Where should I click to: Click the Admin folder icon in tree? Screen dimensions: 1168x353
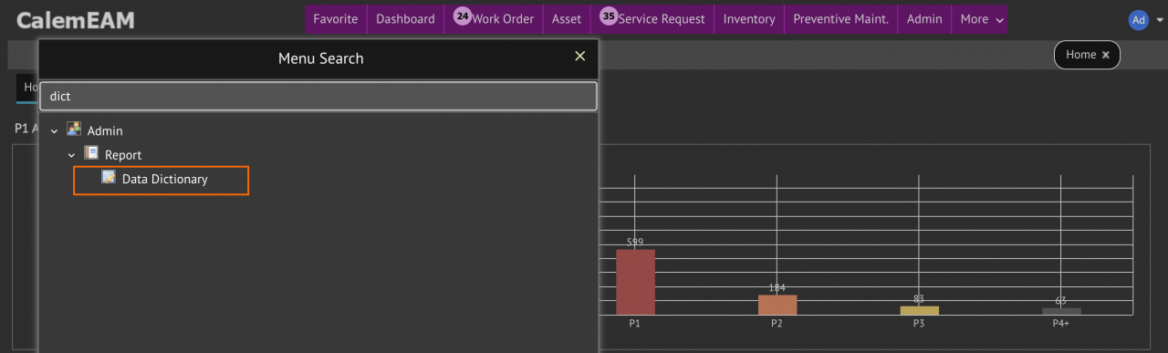pos(74,130)
